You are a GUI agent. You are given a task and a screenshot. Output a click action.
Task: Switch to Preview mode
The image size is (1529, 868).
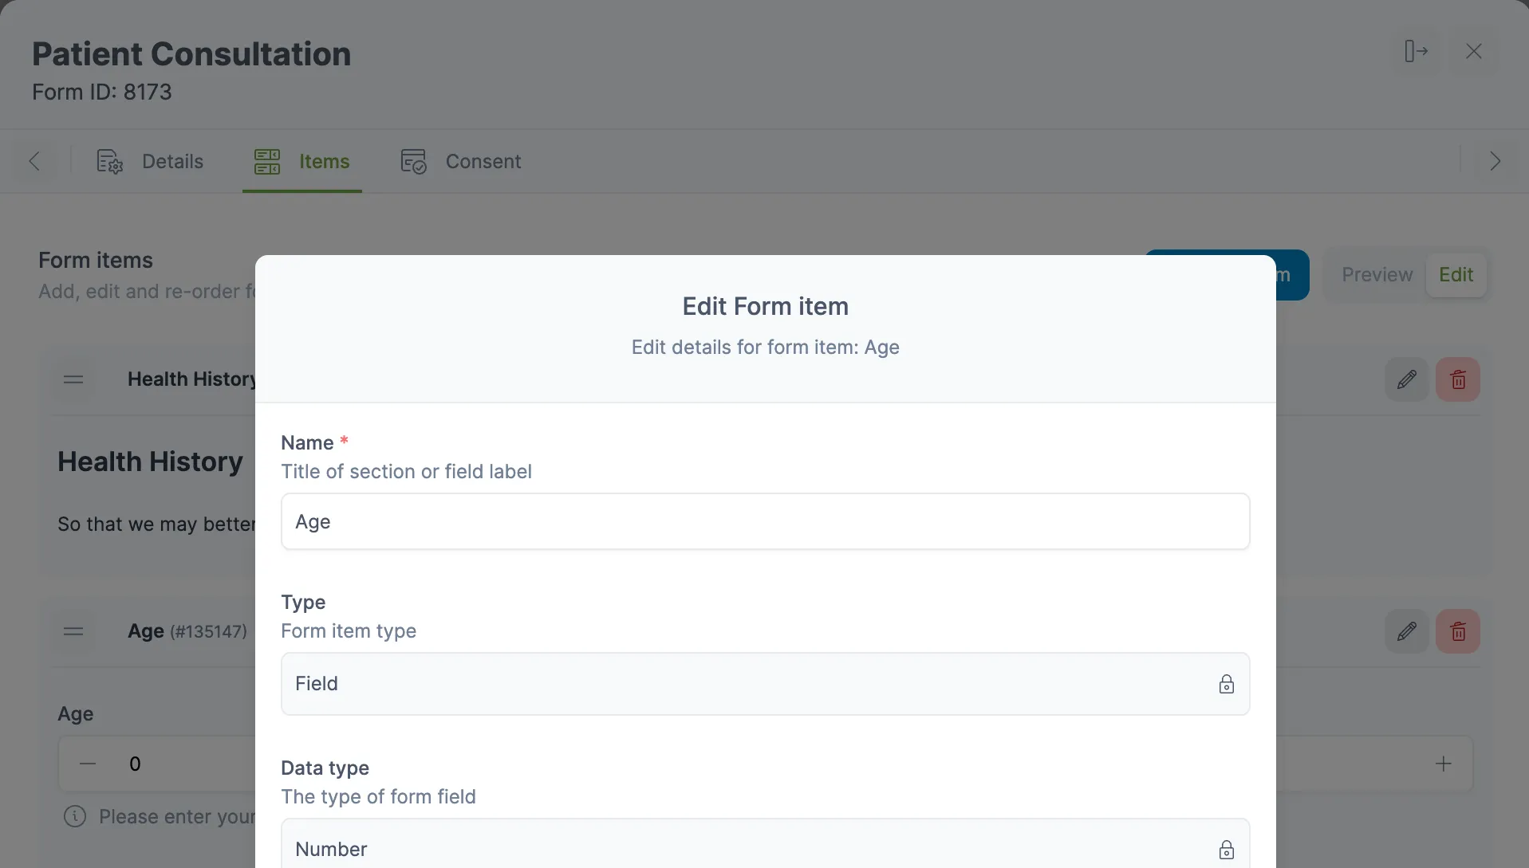tap(1377, 275)
